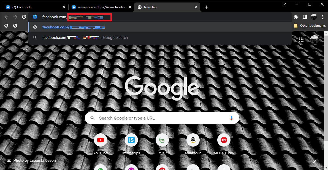Go back with the back arrow
Screen dimensions: 328x170
(7, 17)
